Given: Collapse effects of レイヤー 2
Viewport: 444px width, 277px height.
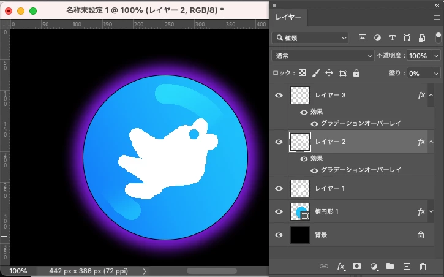Looking at the screenshot, I should point(431,142).
